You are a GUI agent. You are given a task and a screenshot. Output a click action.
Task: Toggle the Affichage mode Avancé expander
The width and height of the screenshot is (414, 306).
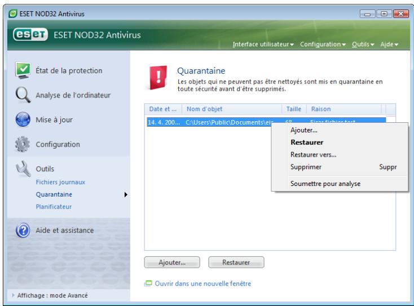point(13,295)
